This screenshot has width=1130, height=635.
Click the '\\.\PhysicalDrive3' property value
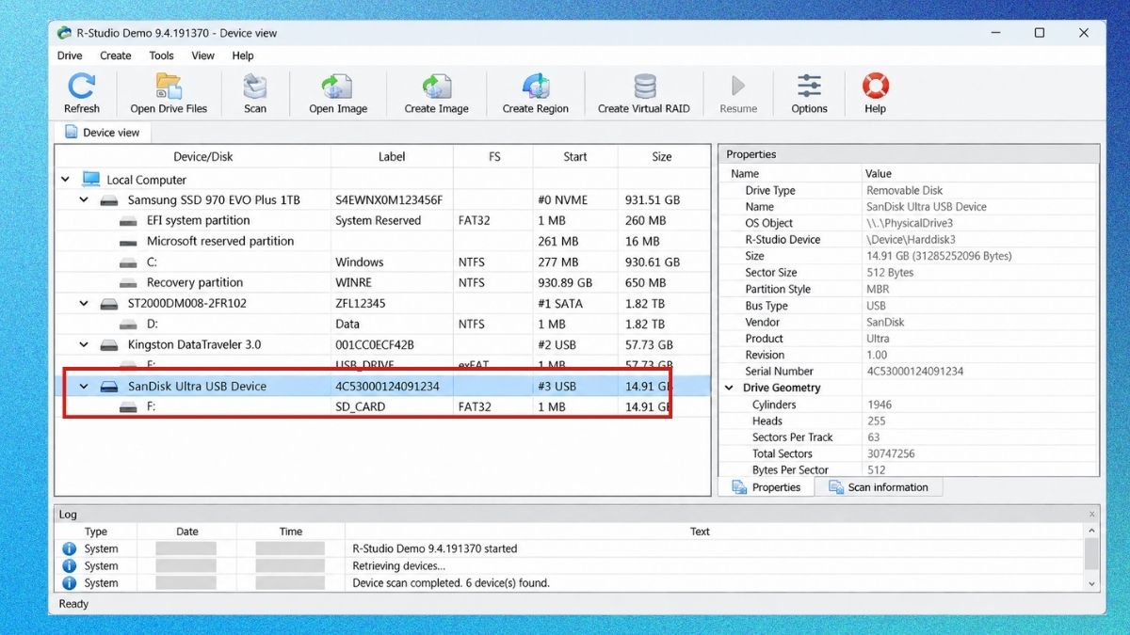pyautogui.click(x=910, y=223)
